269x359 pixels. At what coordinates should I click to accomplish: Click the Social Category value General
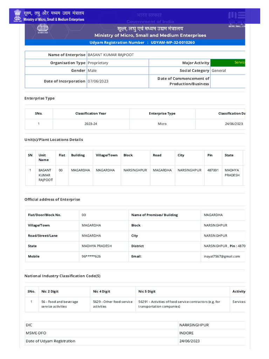coord(219,70)
